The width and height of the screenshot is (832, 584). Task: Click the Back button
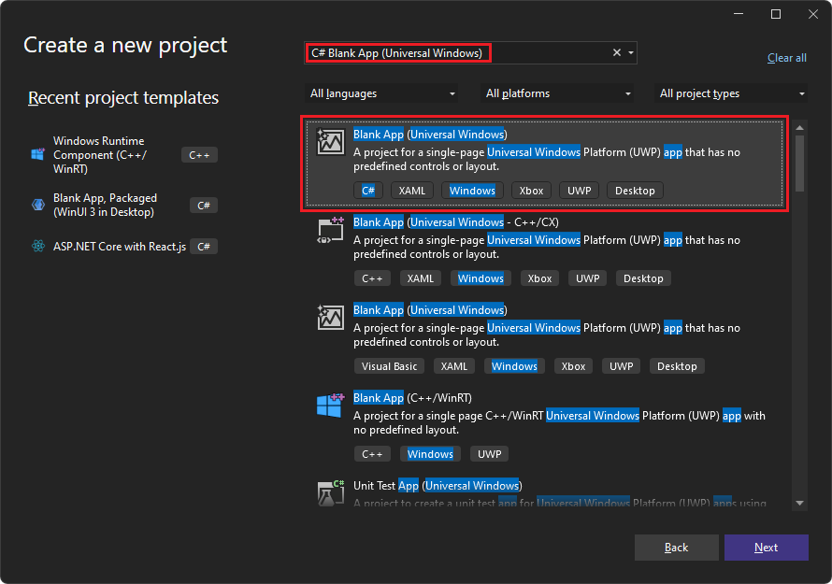pos(676,548)
